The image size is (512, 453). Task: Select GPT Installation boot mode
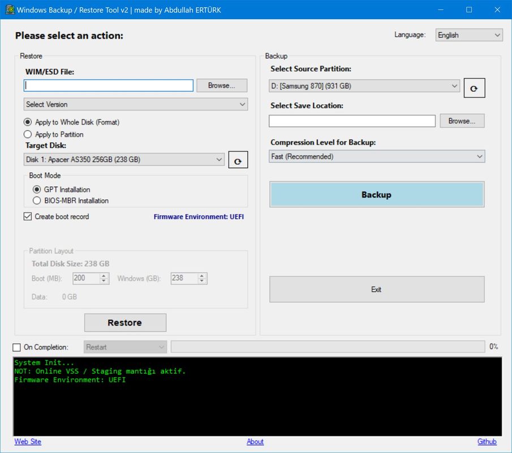pyautogui.click(x=37, y=190)
